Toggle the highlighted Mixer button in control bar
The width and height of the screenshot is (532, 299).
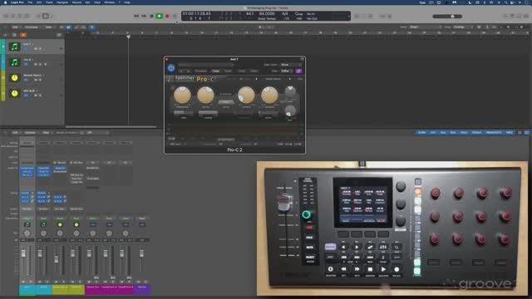tap(45, 16)
